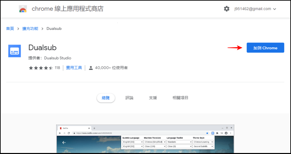
Task: Click the Dualsub extension title heading
Action: [42, 48]
